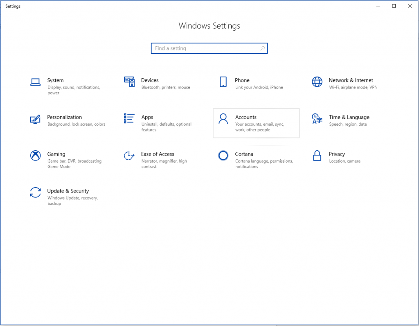Click the Privacy padlock icon

pyautogui.click(x=317, y=155)
